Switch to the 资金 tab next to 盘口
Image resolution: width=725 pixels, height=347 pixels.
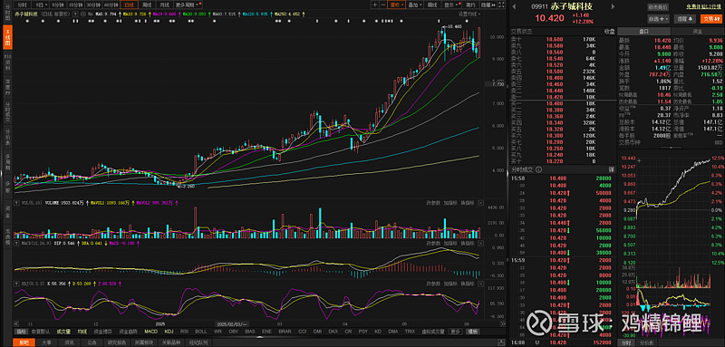coord(696,32)
